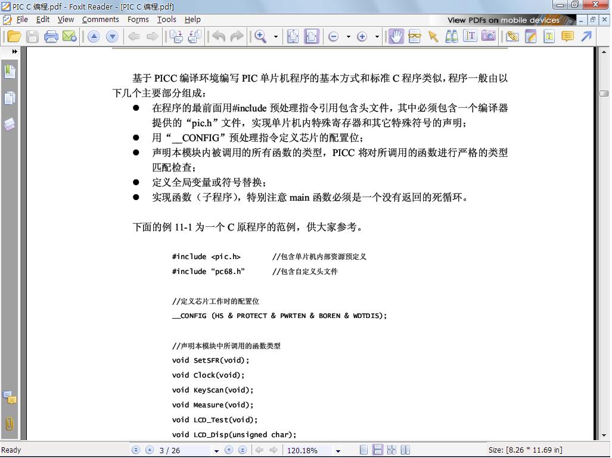Open the zoom percentage dropdown

coord(338,451)
